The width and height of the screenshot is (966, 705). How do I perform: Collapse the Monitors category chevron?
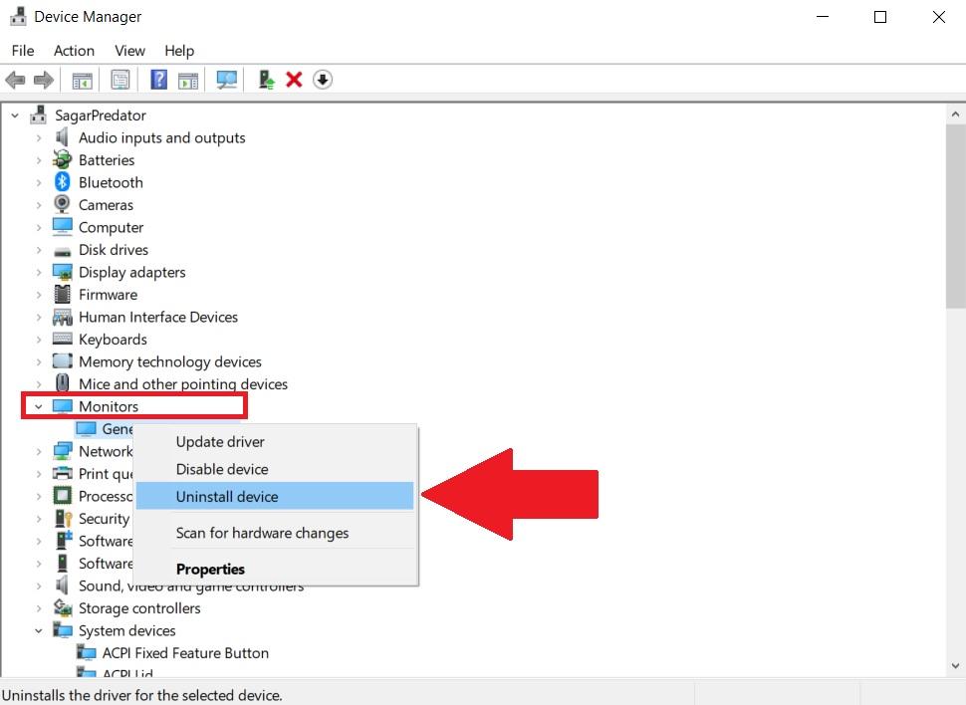tap(38, 406)
